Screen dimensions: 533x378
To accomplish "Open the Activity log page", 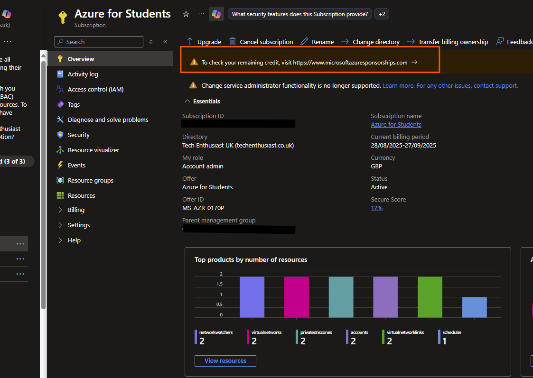I will click(x=83, y=74).
